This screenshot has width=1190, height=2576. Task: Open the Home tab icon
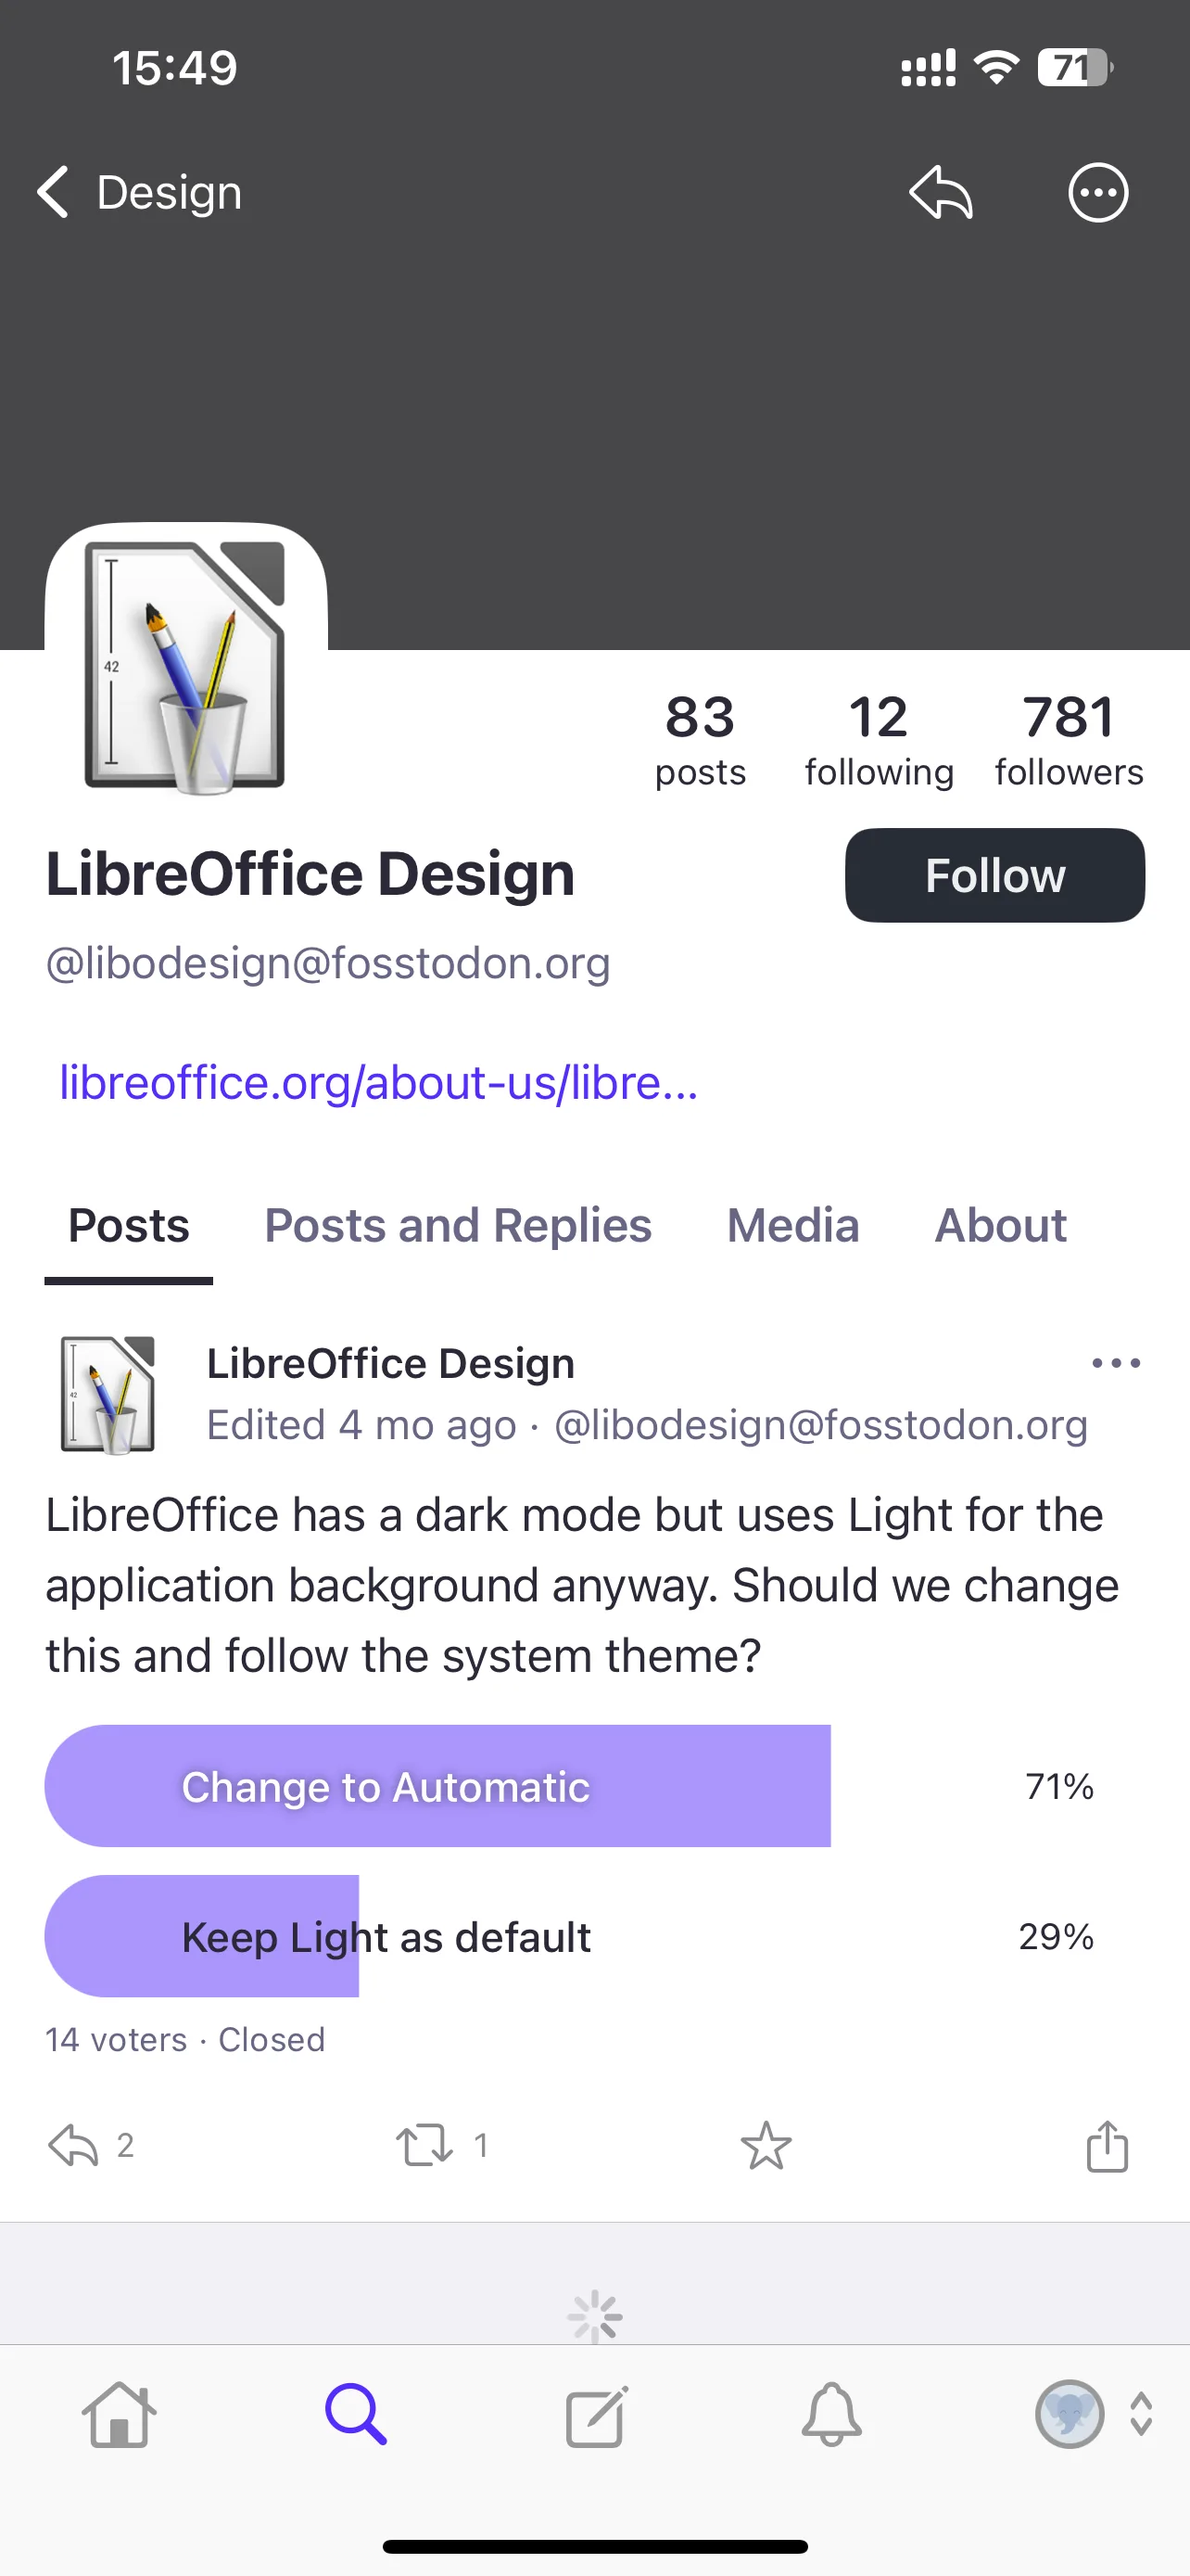[119, 2415]
